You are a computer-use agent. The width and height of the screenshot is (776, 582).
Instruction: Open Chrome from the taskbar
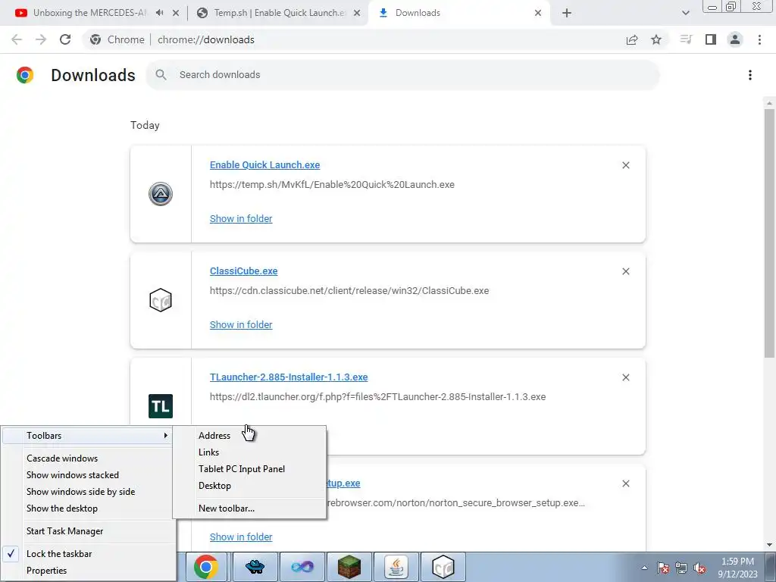(x=206, y=567)
